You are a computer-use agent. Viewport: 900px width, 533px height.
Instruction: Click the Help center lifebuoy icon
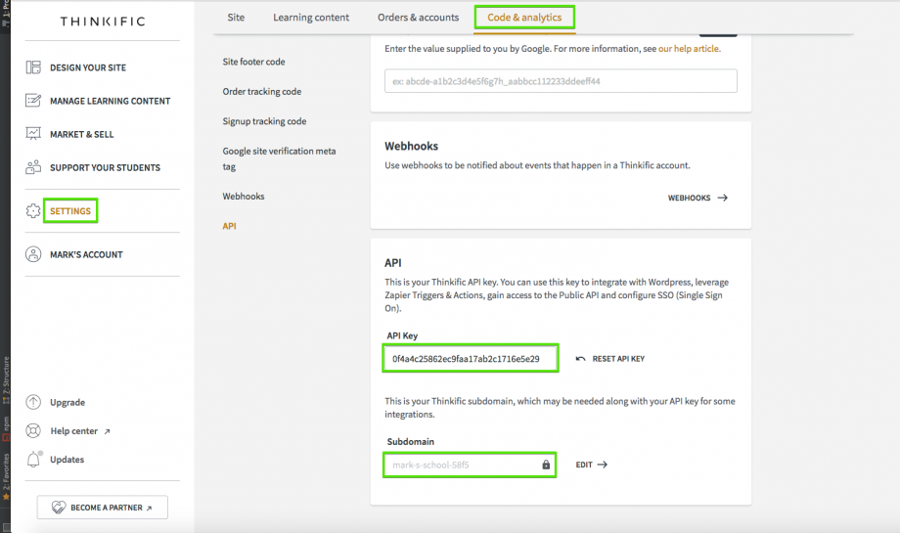point(33,431)
